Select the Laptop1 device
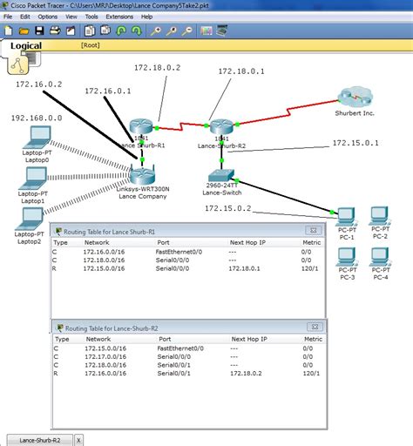413x446 pixels. tap(33, 178)
